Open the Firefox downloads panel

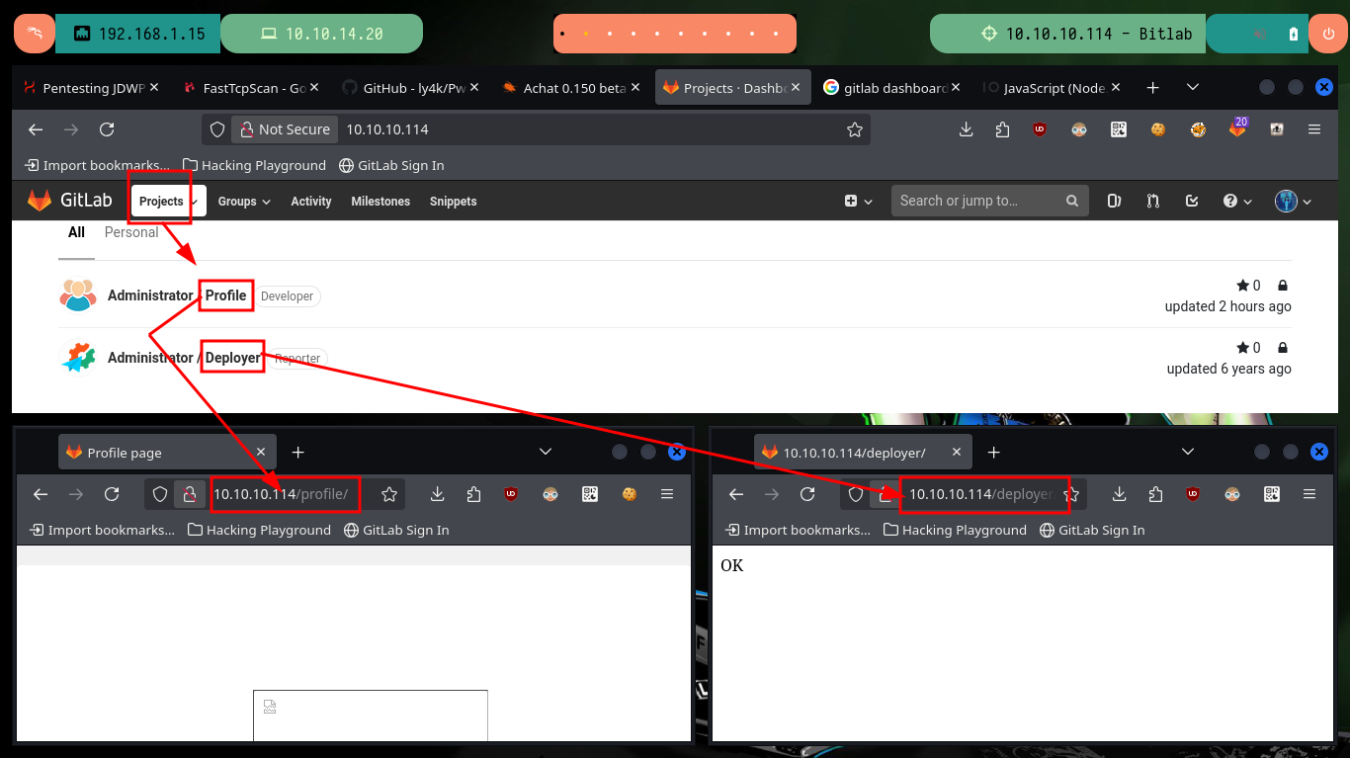click(x=967, y=129)
